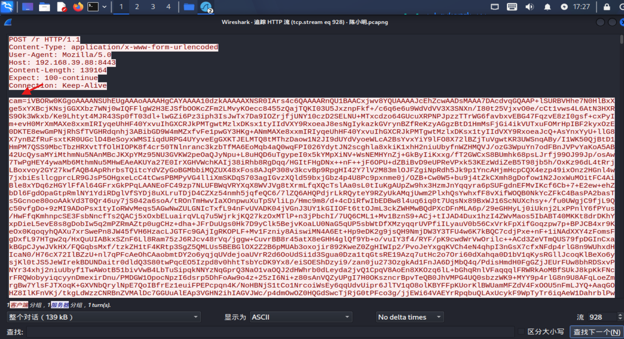The height and width of the screenshot is (339, 624).
Task: Click the '查找下一个(N)' button
Action: click(597, 332)
